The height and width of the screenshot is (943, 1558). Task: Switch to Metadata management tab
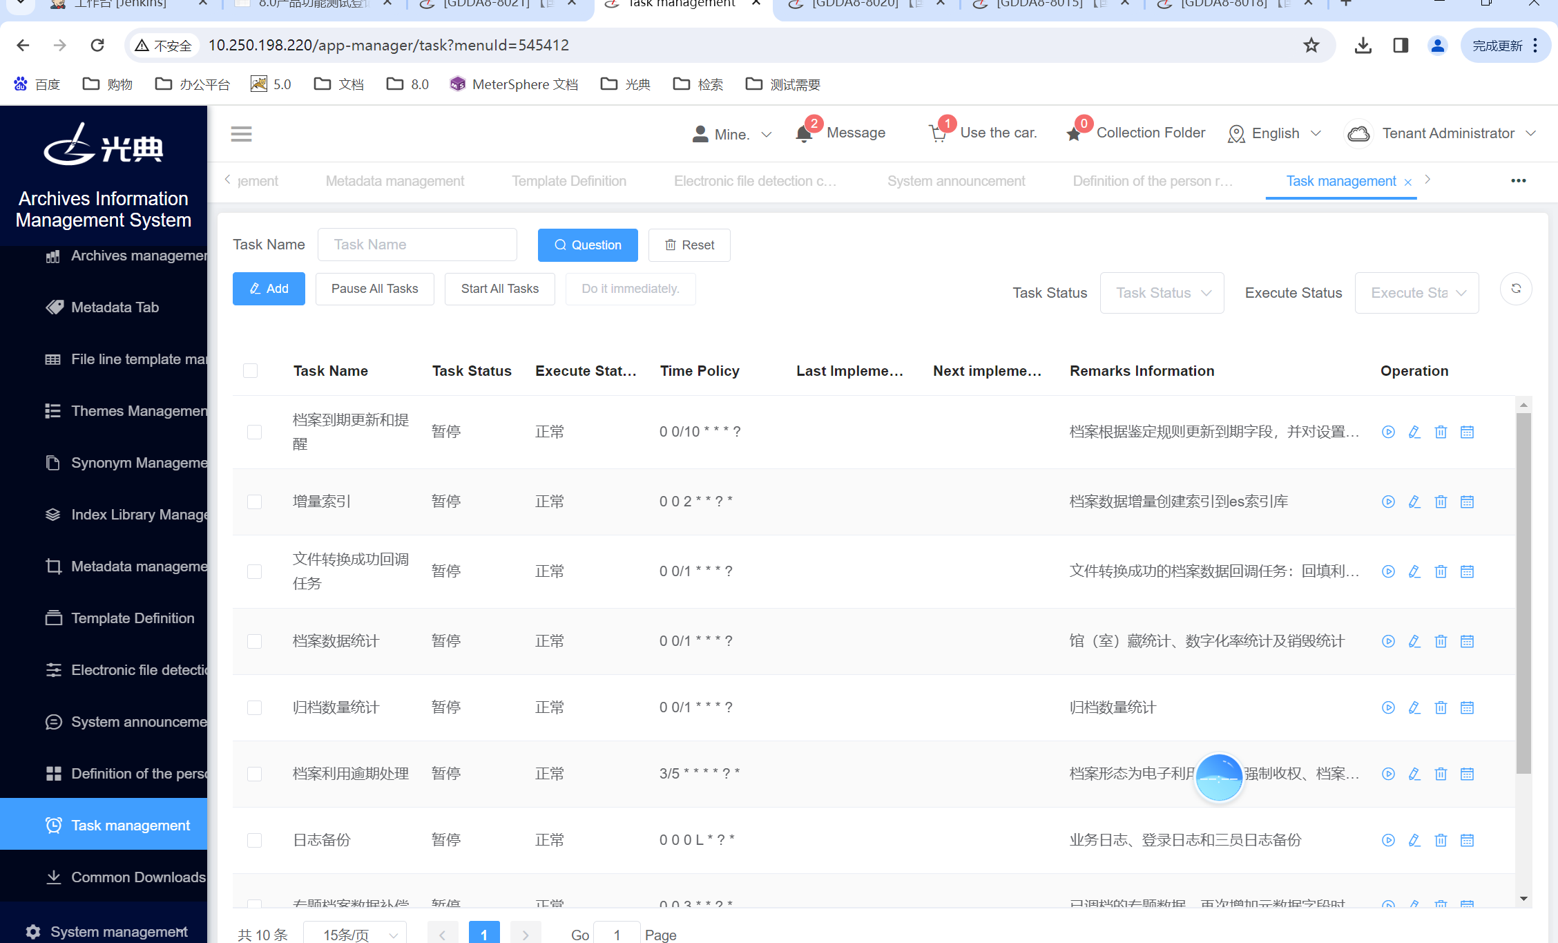click(x=394, y=181)
